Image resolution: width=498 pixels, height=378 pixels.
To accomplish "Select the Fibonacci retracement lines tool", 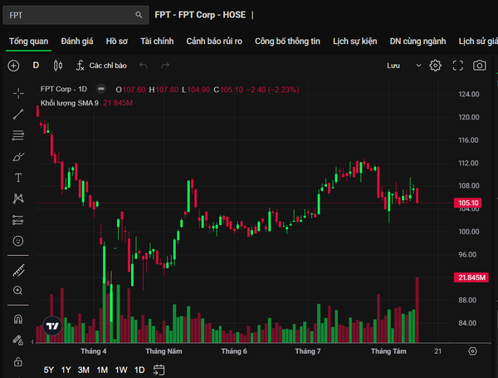I will (18, 135).
